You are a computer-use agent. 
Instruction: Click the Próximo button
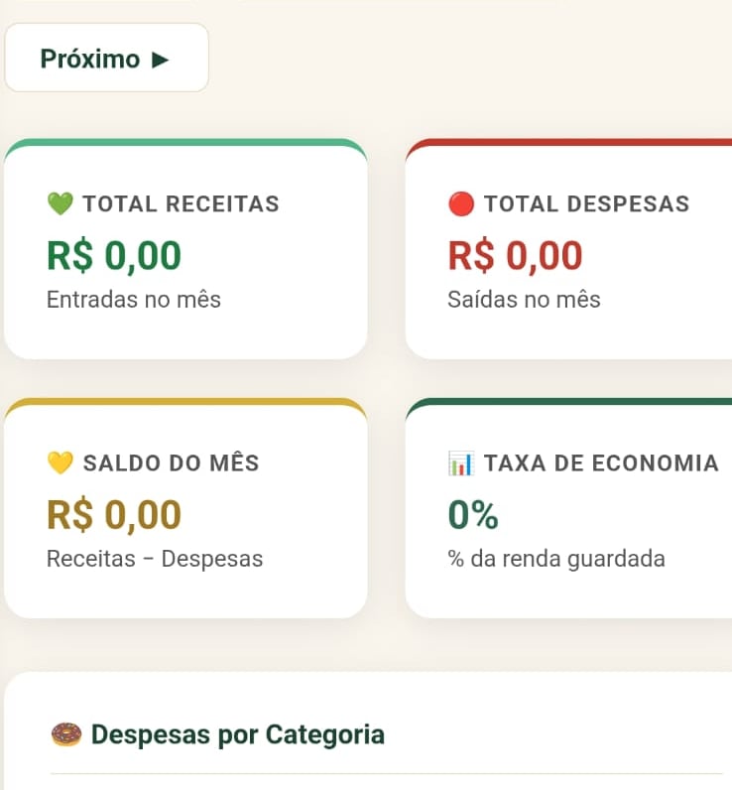pos(106,58)
